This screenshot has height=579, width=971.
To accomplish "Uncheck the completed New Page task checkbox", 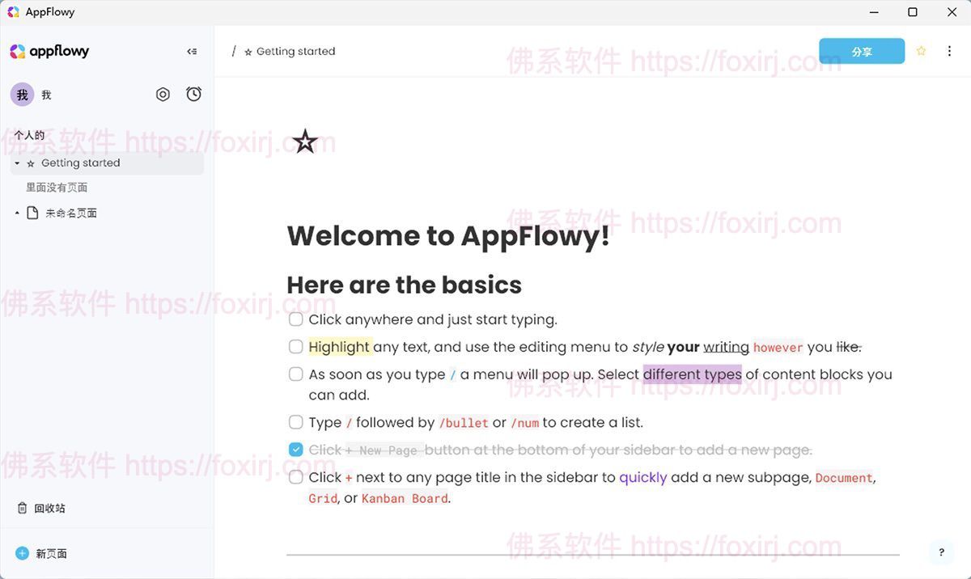I will 296,449.
